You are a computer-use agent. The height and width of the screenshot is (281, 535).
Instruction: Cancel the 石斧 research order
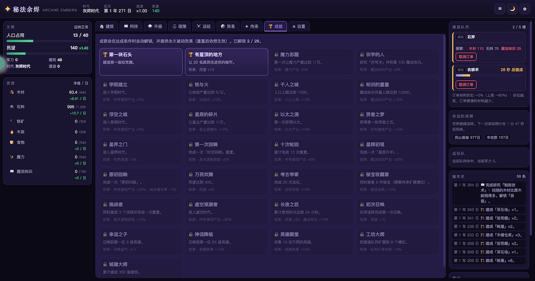coord(466,57)
